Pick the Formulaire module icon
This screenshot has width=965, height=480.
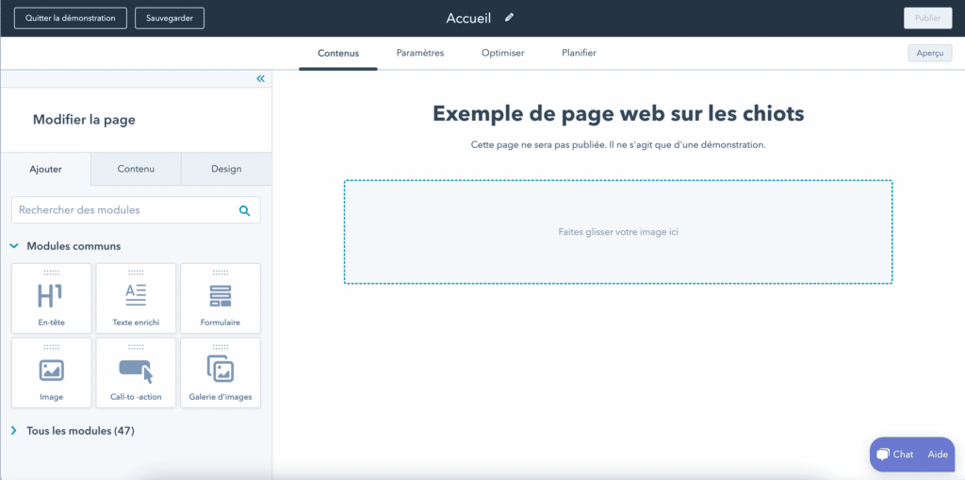[220, 295]
